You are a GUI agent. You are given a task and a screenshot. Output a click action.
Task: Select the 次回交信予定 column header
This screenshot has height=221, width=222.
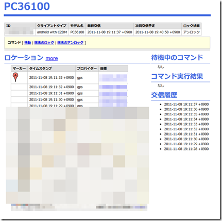158,26
